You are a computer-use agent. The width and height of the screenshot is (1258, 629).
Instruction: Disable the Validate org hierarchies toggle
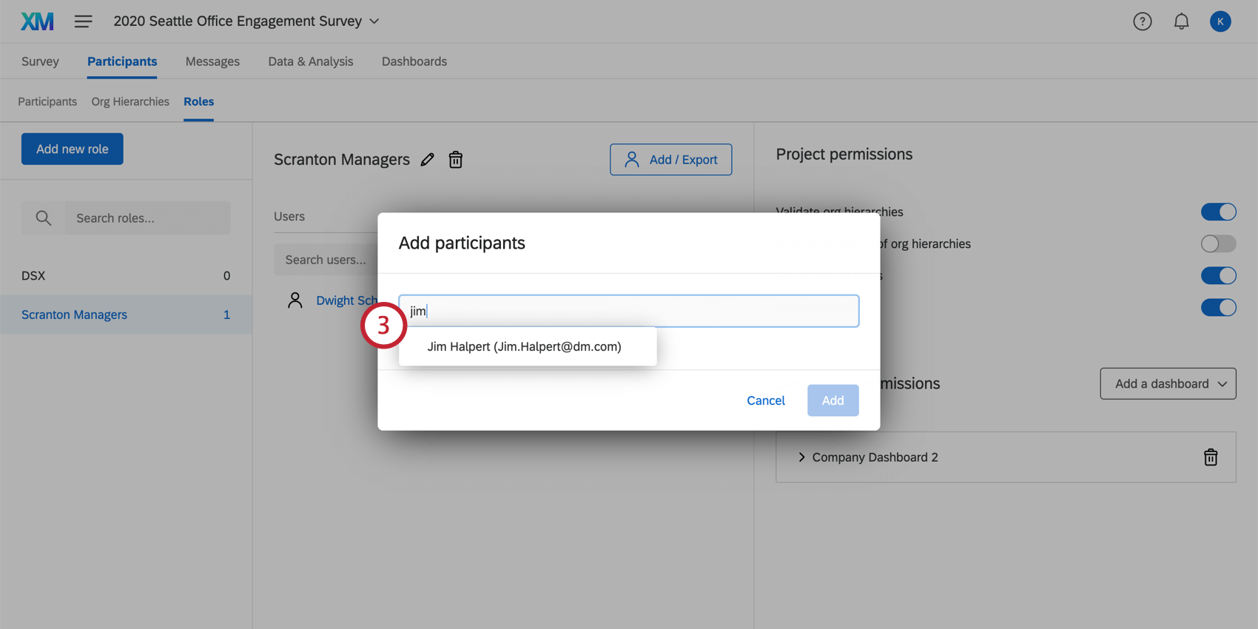point(1218,212)
